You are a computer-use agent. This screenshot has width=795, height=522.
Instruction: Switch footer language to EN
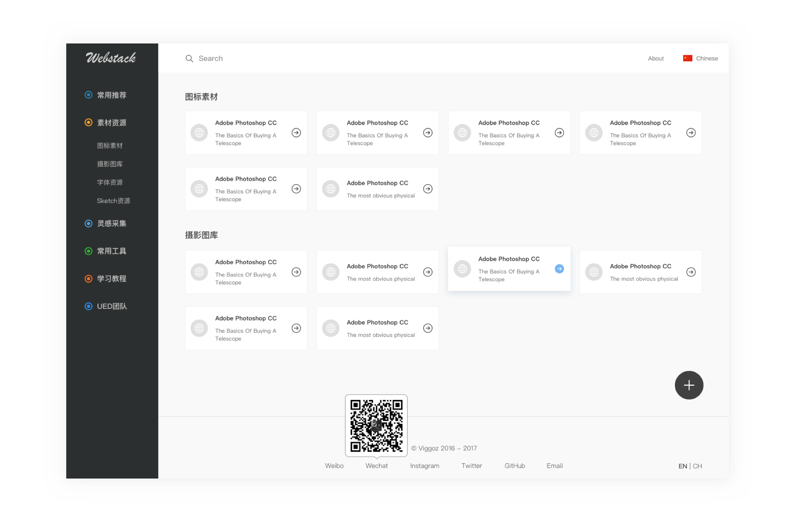click(x=682, y=466)
